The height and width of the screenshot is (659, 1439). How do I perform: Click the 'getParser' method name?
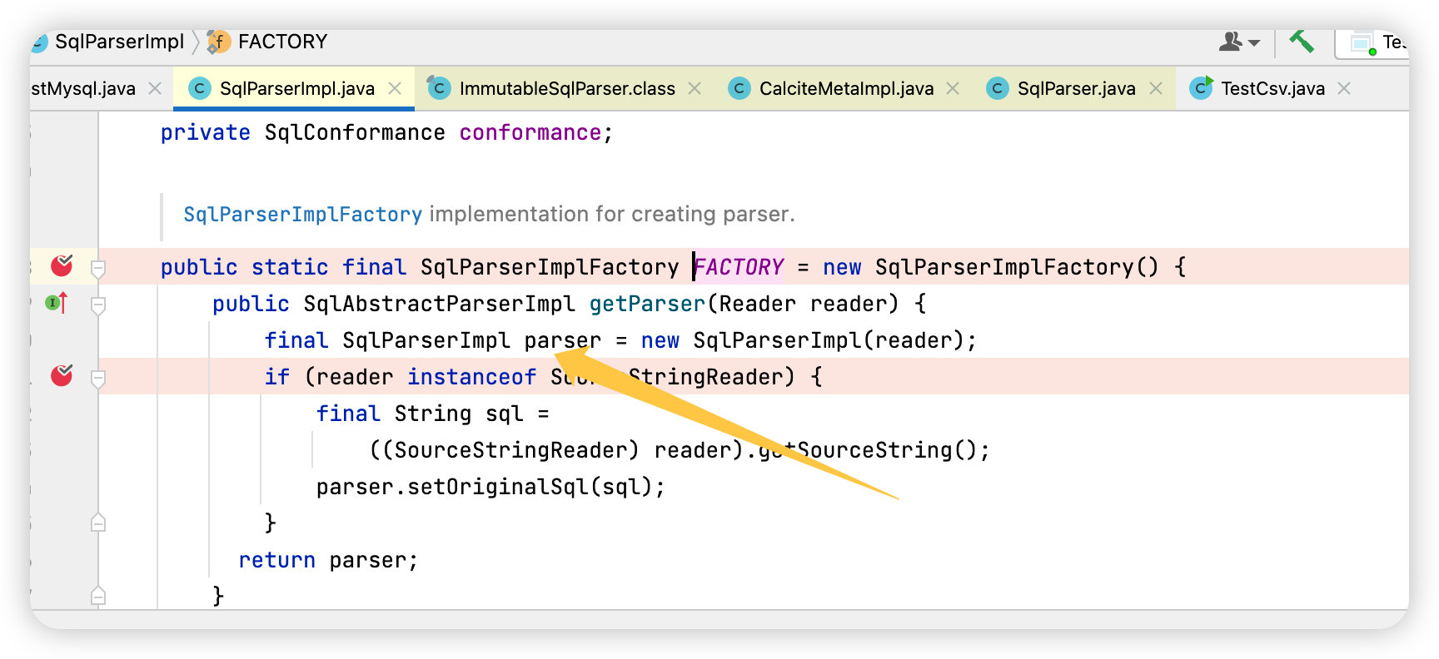[x=647, y=304]
